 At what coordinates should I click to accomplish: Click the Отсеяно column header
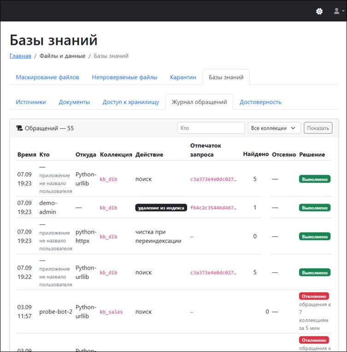pyautogui.click(x=284, y=154)
